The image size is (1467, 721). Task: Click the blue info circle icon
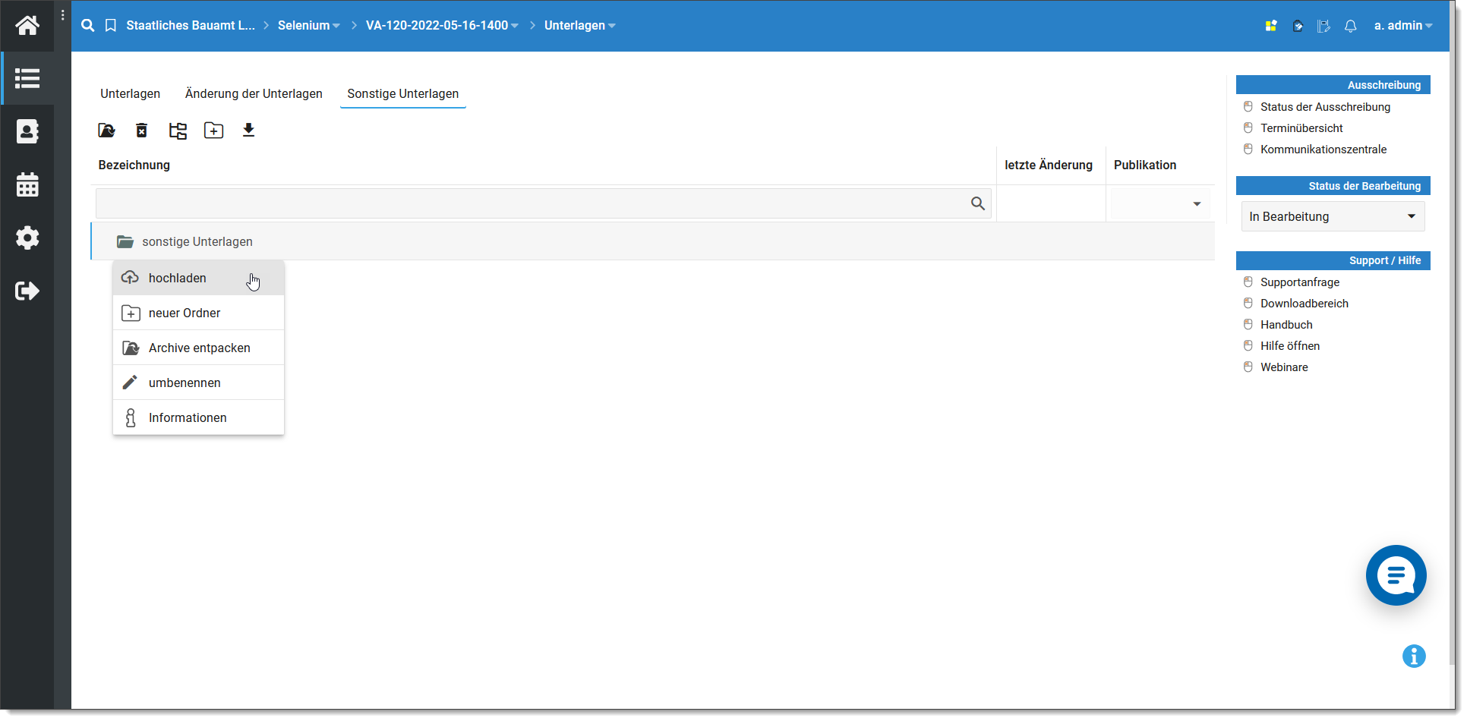(1414, 656)
